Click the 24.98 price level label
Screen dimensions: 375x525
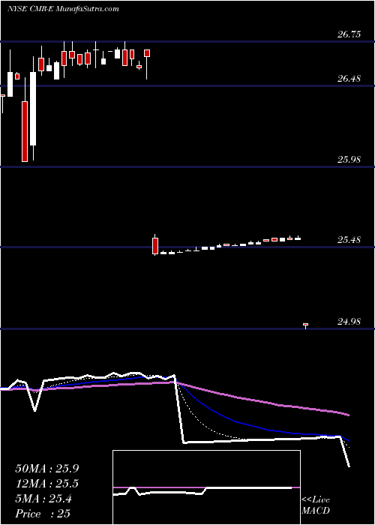(x=349, y=322)
